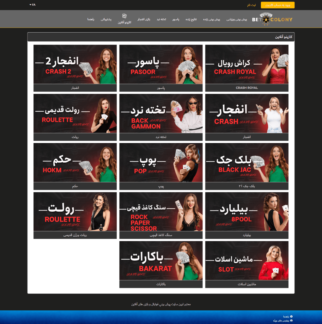The image size is (322, 324).
Task: Open the BLACK JAC game thumbnail
Action: [x=247, y=163]
